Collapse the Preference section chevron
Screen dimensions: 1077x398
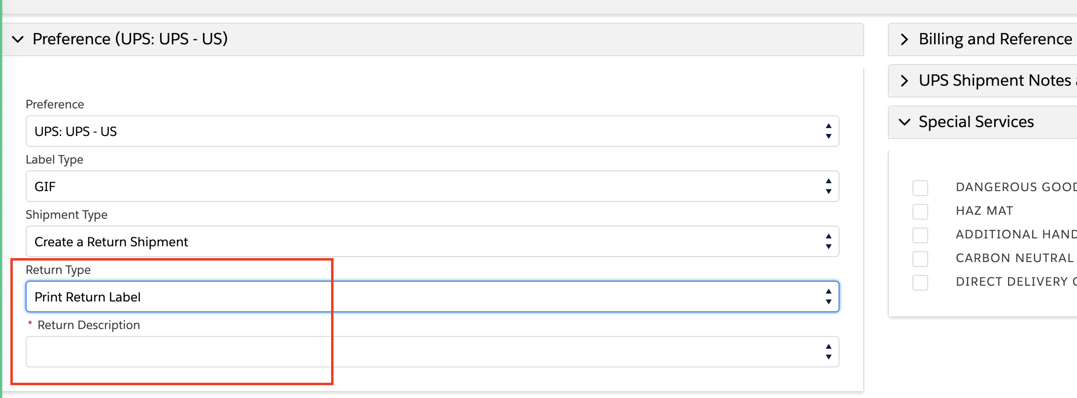(x=18, y=39)
